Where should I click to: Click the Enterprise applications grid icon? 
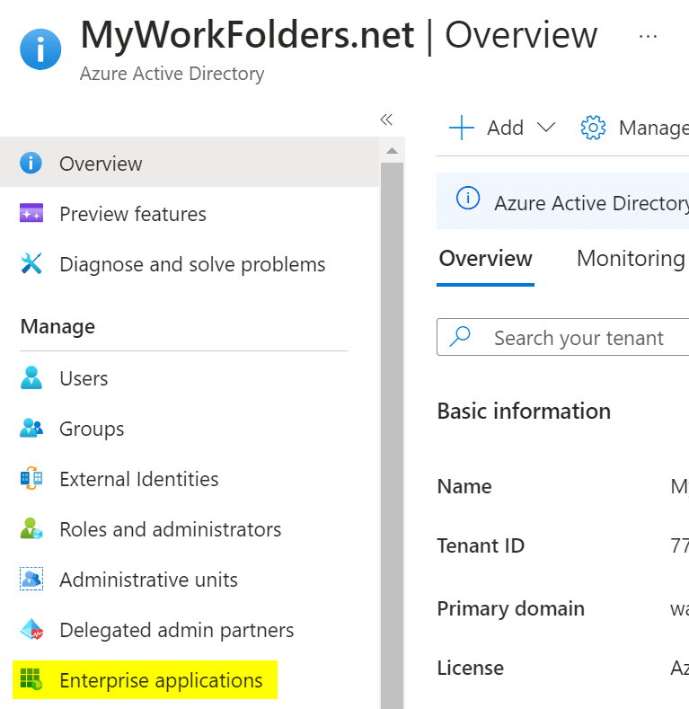[31, 680]
